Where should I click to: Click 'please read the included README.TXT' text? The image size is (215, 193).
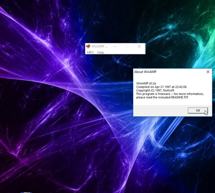click(x=162, y=97)
